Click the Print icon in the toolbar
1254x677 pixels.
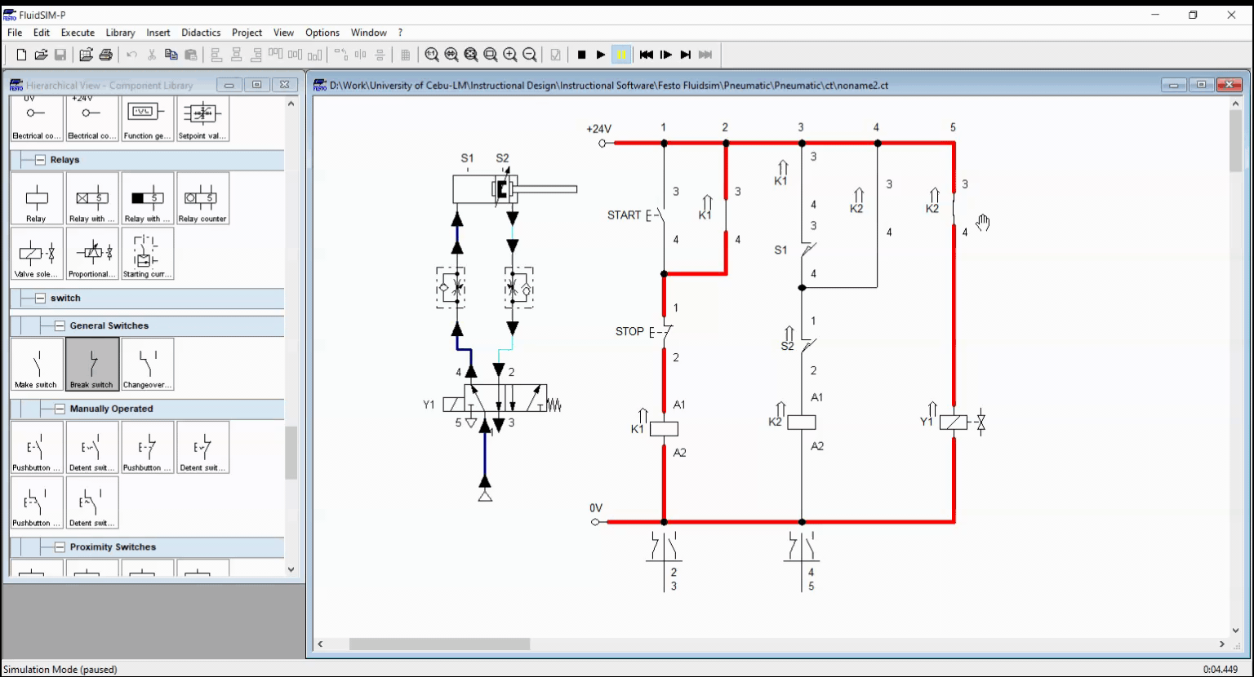tap(105, 55)
